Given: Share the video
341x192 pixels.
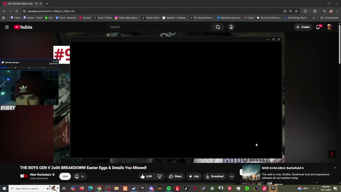Looking at the screenshot, I should [175, 176].
